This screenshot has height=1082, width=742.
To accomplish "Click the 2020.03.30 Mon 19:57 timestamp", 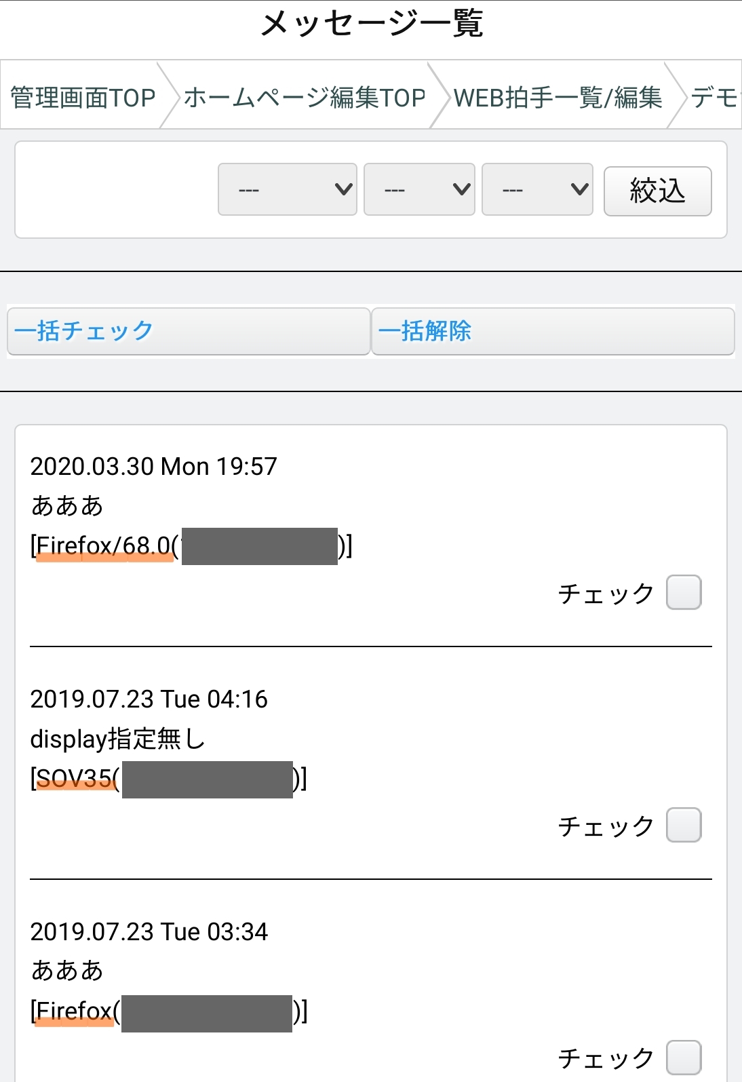I will click(x=153, y=467).
